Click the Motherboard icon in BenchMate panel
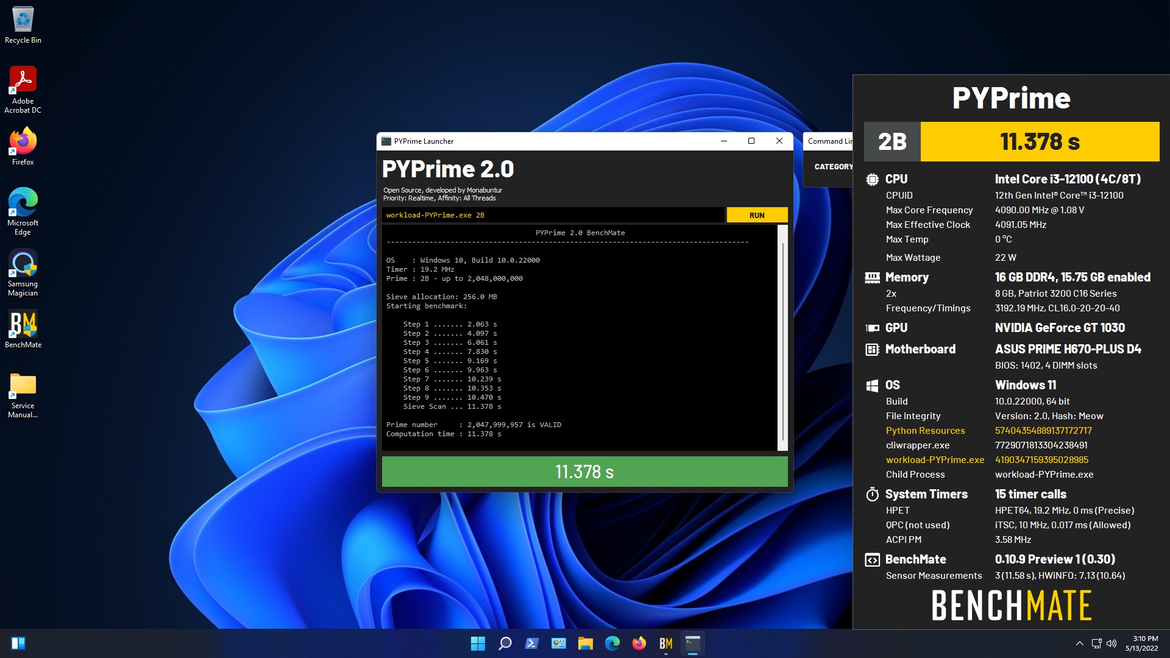Screen dimensions: 1170x658 point(872,350)
